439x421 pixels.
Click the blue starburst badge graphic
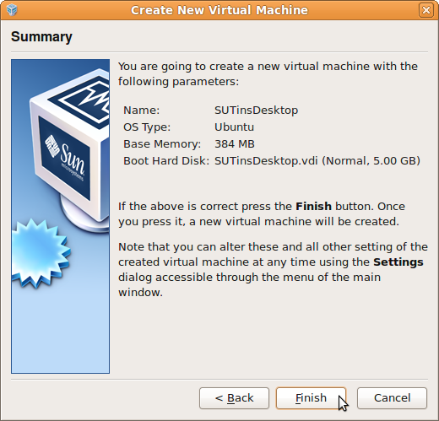pyautogui.click(x=40, y=253)
